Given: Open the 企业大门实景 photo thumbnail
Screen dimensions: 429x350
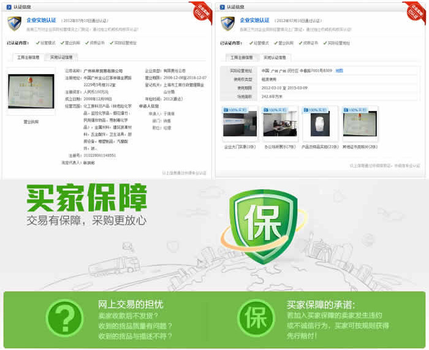Looking at the screenshot, I should [240, 124].
